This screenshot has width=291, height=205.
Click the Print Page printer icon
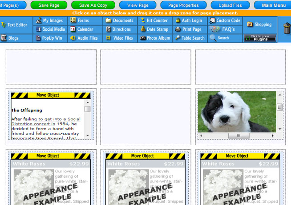click(178, 29)
